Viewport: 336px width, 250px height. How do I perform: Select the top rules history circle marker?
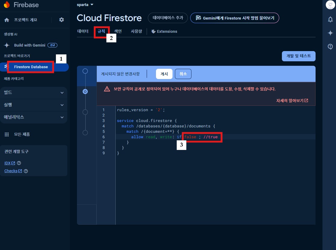[85, 71]
